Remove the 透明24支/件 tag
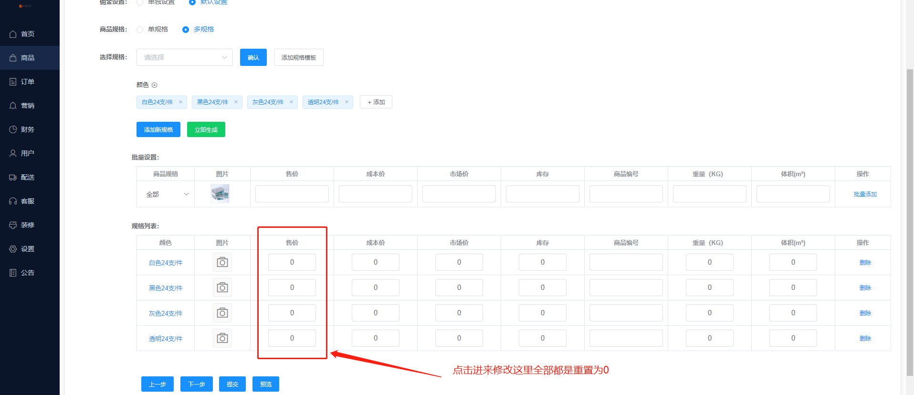 [x=347, y=102]
